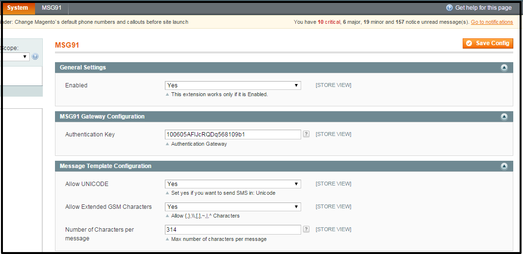Click the Message Template Configuration header title

(x=106, y=166)
